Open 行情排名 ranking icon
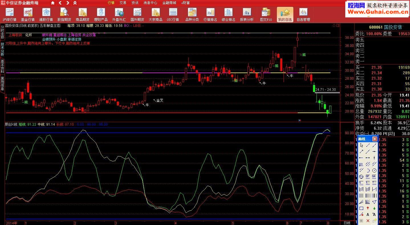The height and width of the screenshot is (225, 410). [x=210, y=14]
